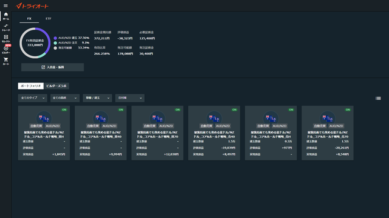Switch to the ETF tab
Viewport: 389px width, 218px height.
click(x=49, y=19)
